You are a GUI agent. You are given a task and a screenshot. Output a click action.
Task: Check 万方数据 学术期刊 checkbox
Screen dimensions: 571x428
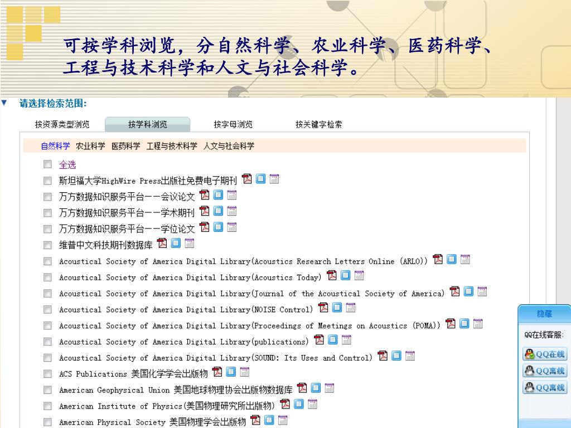click(48, 212)
